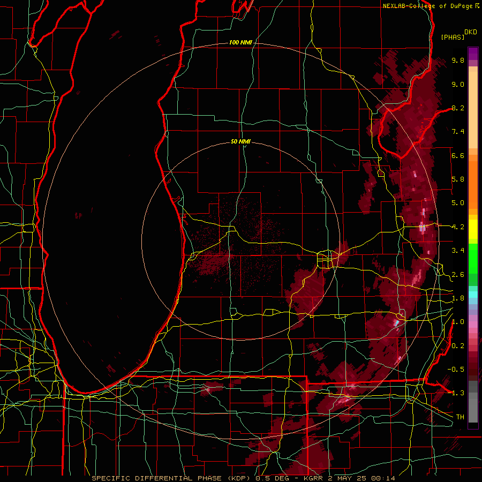Screen dimensions: 482x482
Task: Select the 8.2 value on the color scale
Action: 458,108
